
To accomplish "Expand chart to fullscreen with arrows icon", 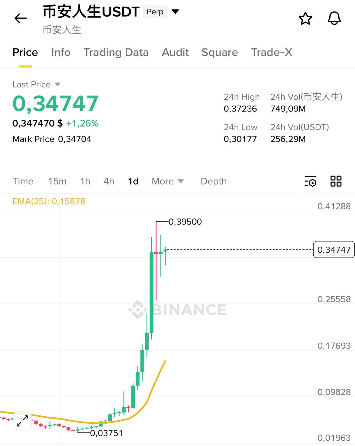I will click(x=22, y=422).
